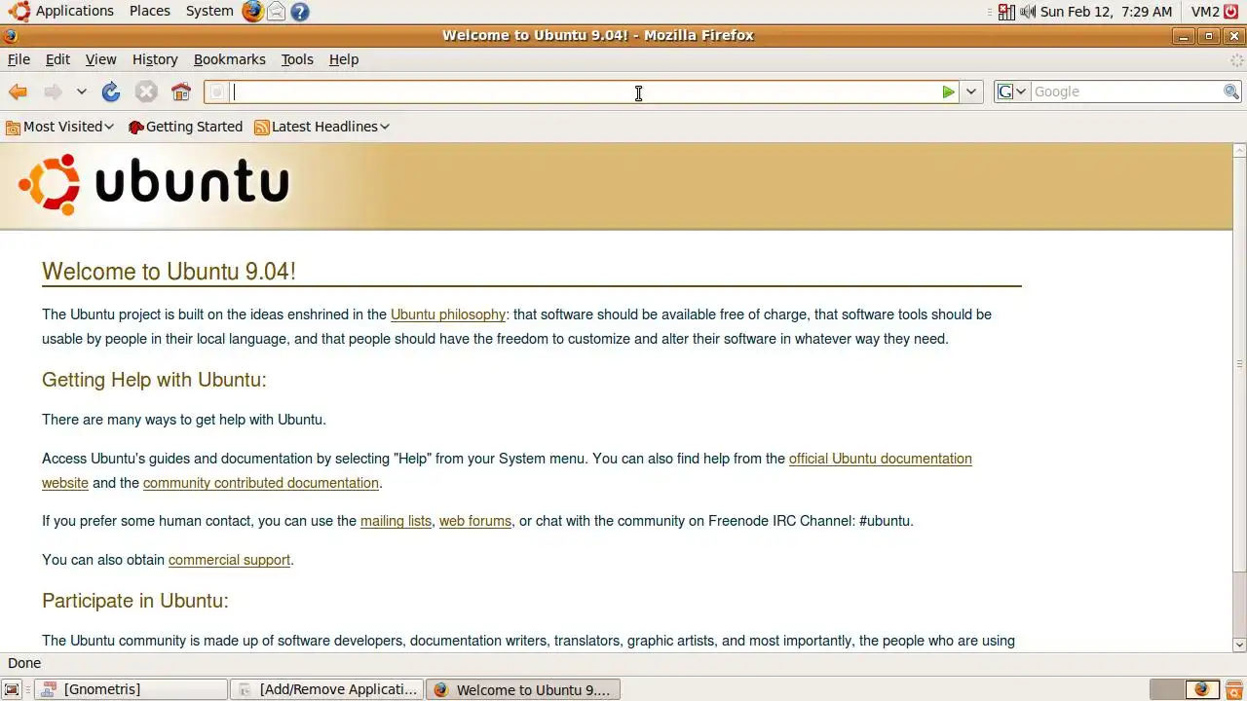Screen dimensions: 1247x701
Task: Click the Ubuntu logo in the page banner
Action: pyautogui.click(x=154, y=184)
